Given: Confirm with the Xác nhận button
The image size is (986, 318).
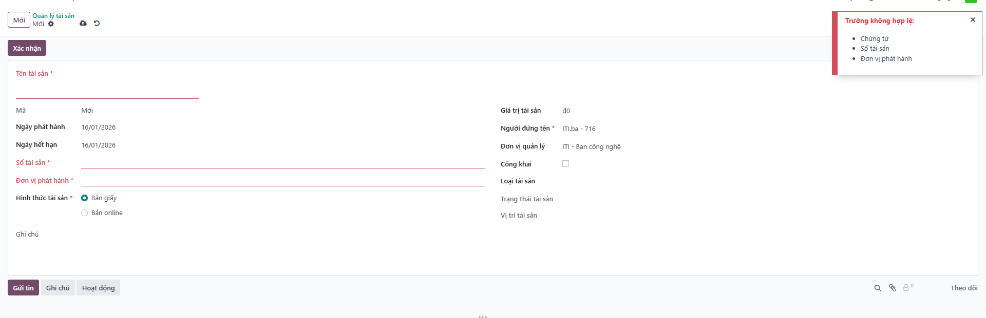Looking at the screenshot, I should (27, 48).
